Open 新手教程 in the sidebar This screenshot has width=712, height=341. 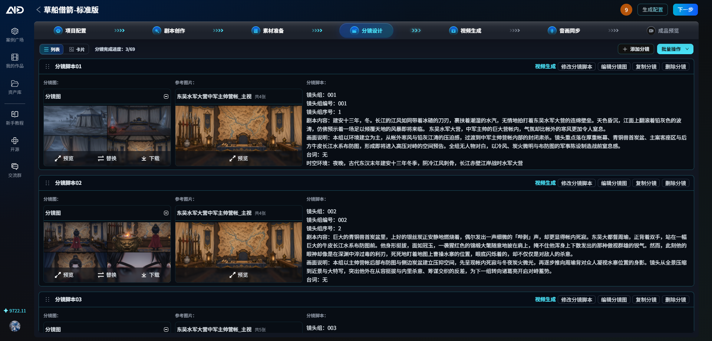pos(15,118)
